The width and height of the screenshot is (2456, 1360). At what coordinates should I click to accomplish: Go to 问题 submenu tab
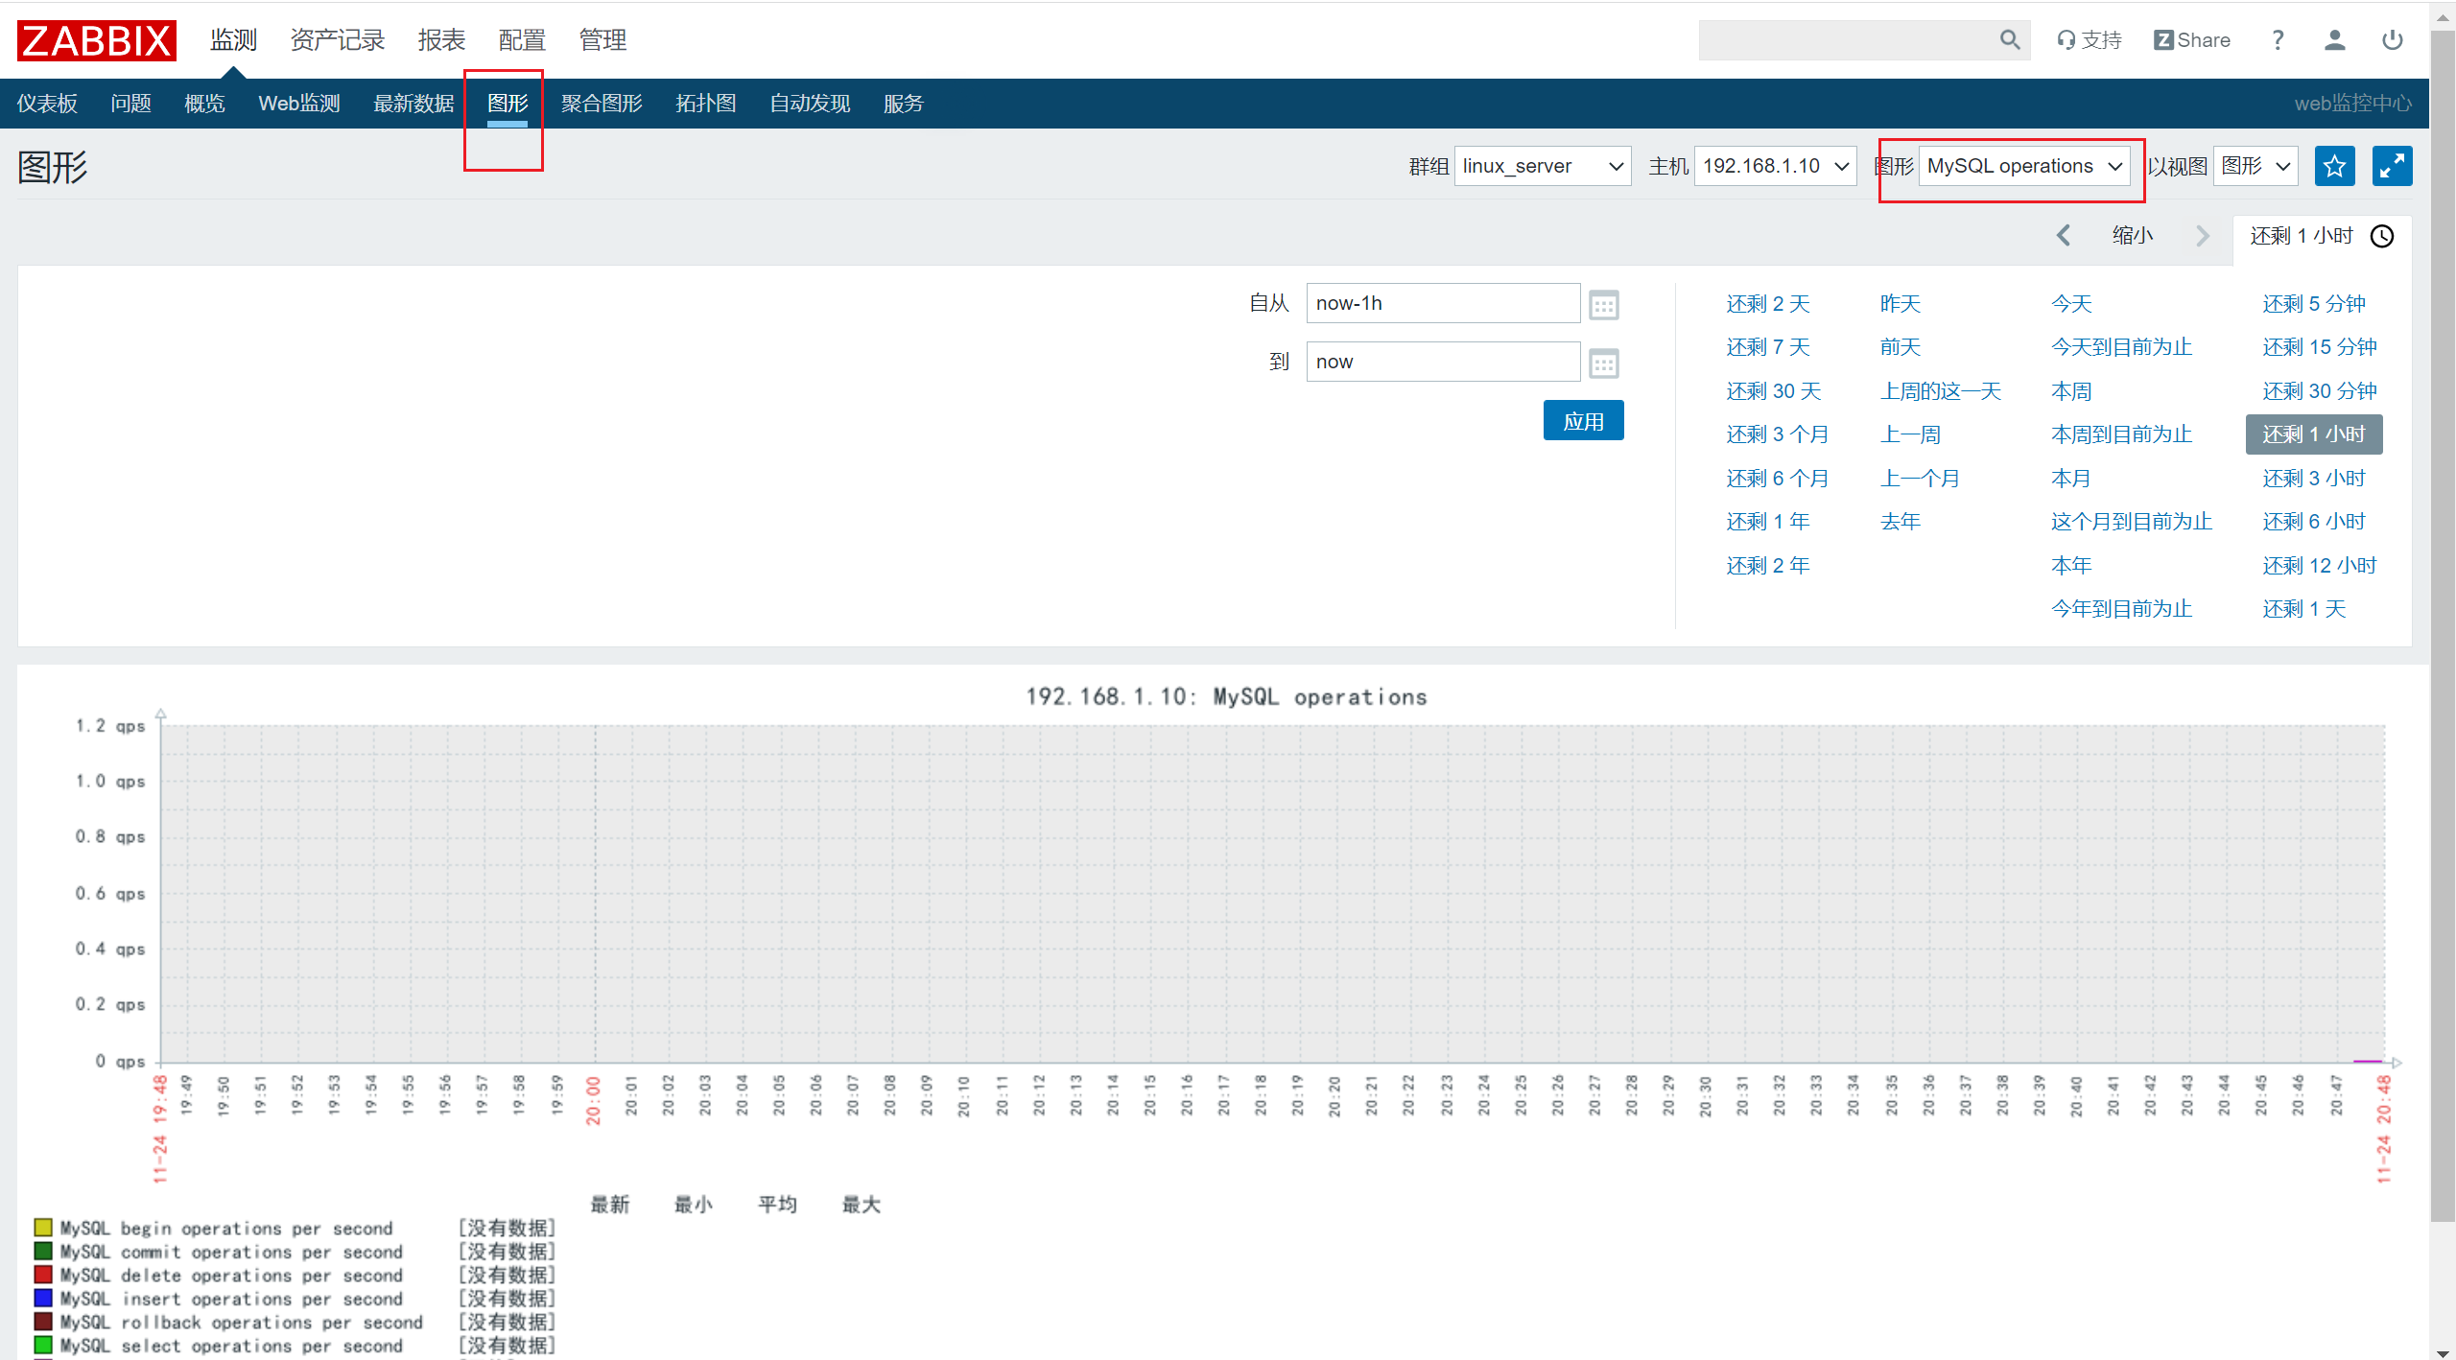pyautogui.click(x=130, y=104)
